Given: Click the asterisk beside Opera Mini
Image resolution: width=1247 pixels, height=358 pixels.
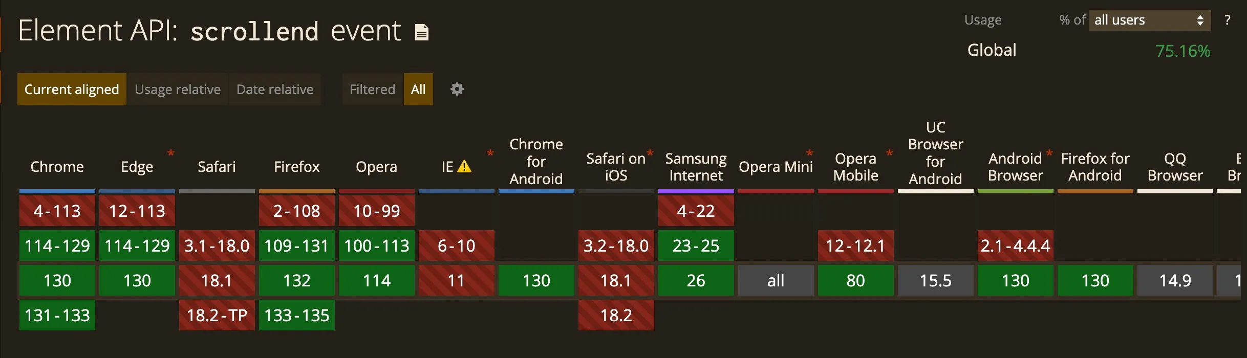Looking at the screenshot, I should coord(809,153).
